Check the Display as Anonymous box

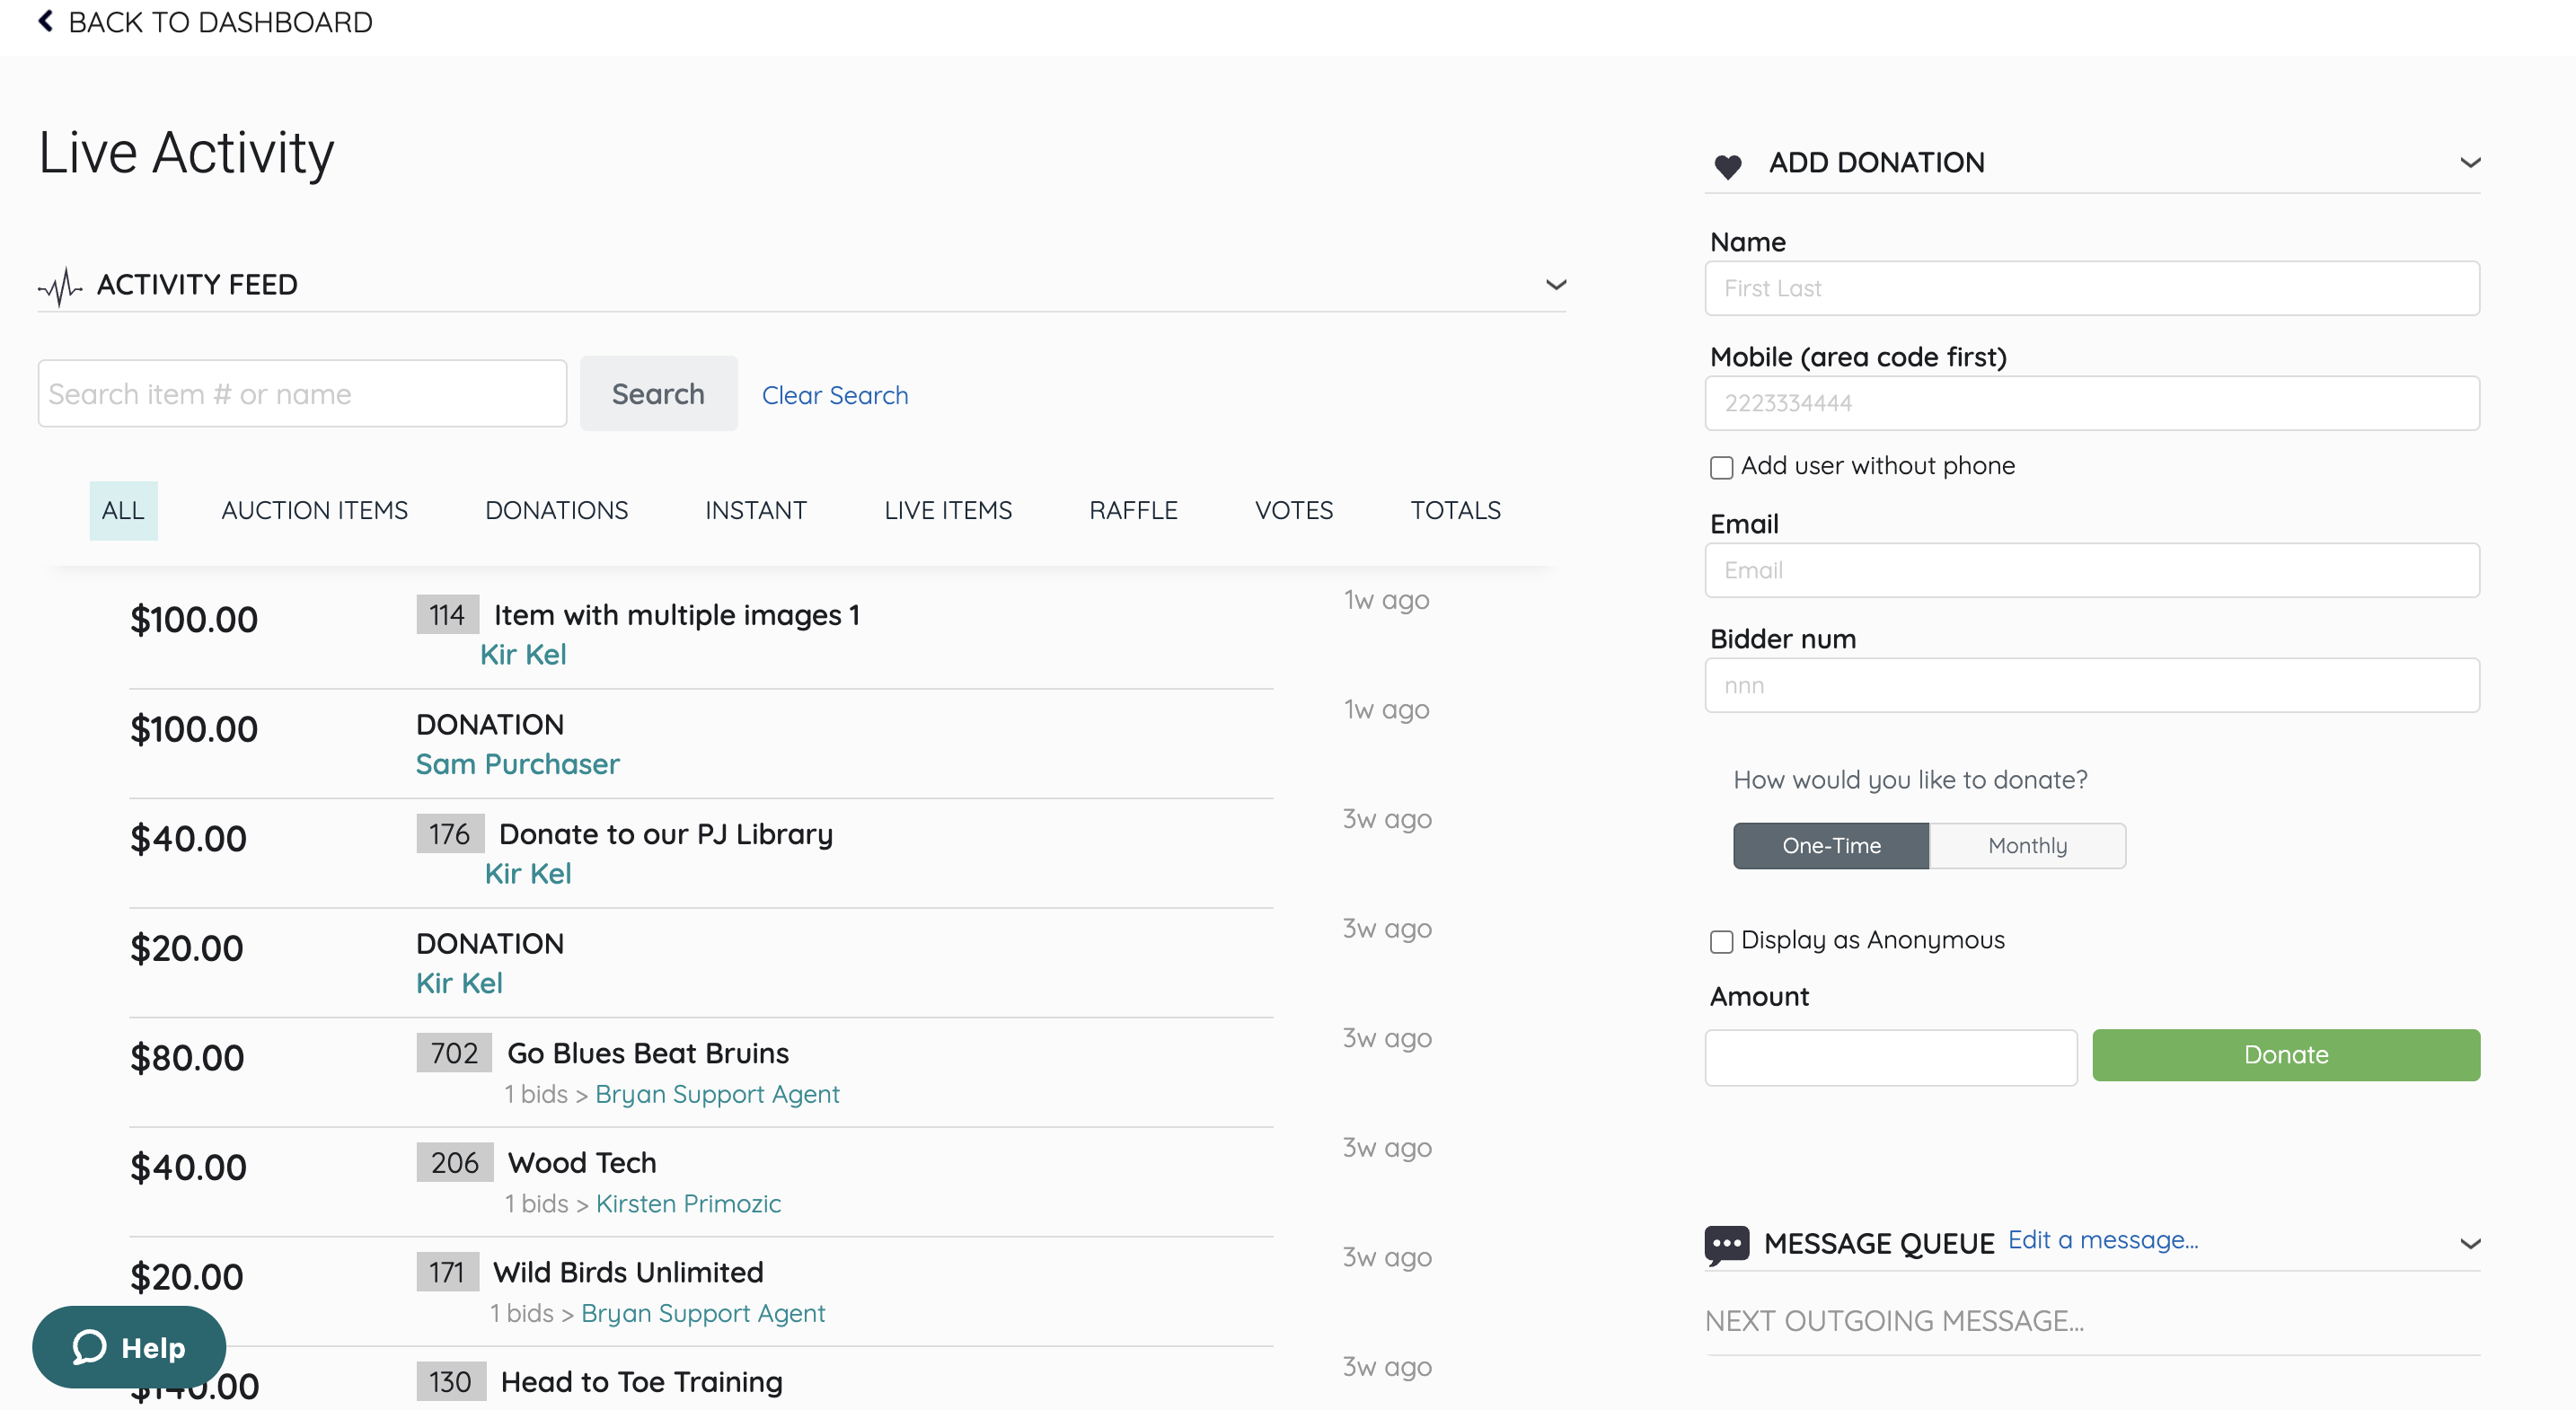point(1721,941)
